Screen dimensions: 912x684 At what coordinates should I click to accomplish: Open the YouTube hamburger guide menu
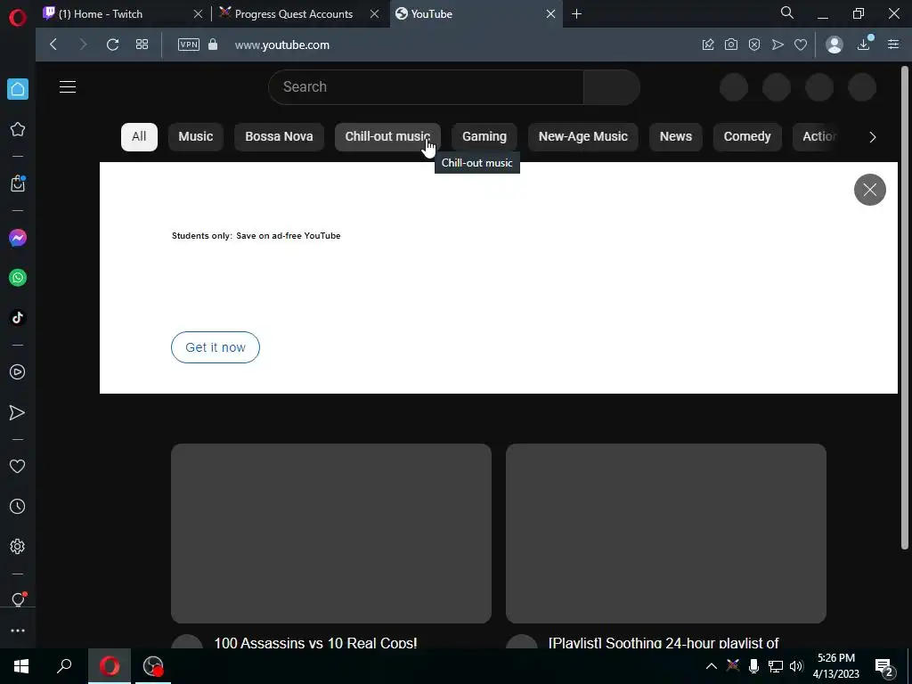68,87
